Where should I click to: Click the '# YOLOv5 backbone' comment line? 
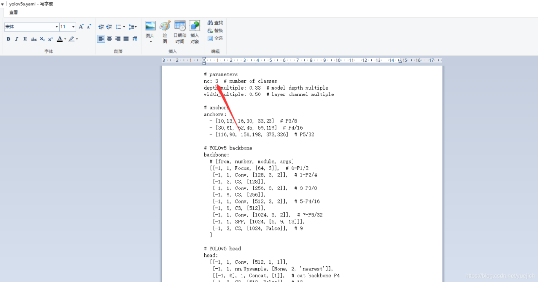[x=228, y=148]
